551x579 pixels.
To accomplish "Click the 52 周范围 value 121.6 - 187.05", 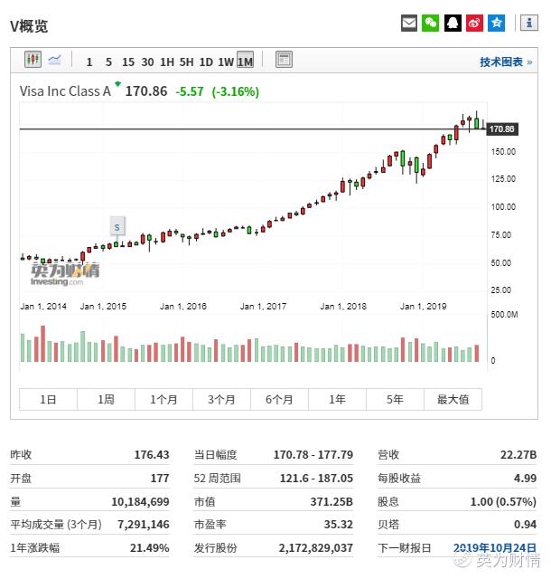I will (316, 479).
